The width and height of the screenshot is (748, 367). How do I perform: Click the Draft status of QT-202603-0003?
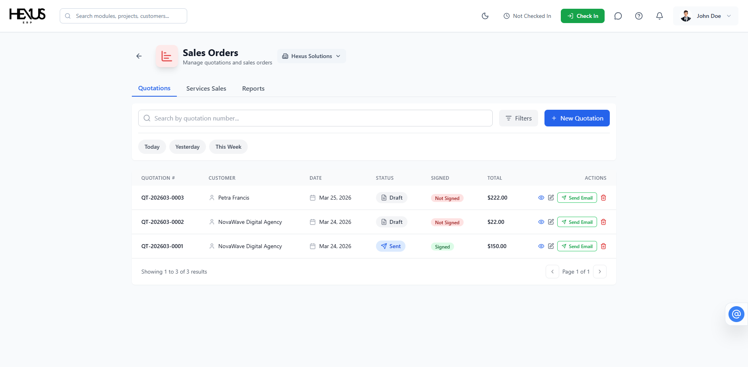(x=392, y=198)
